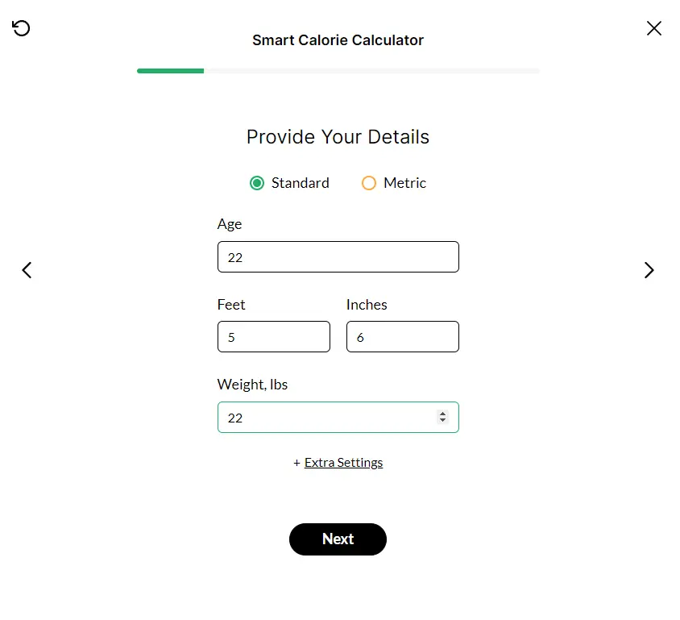Decrement weight using the down spinner arrow
The height and width of the screenshot is (620, 680).
(x=442, y=420)
